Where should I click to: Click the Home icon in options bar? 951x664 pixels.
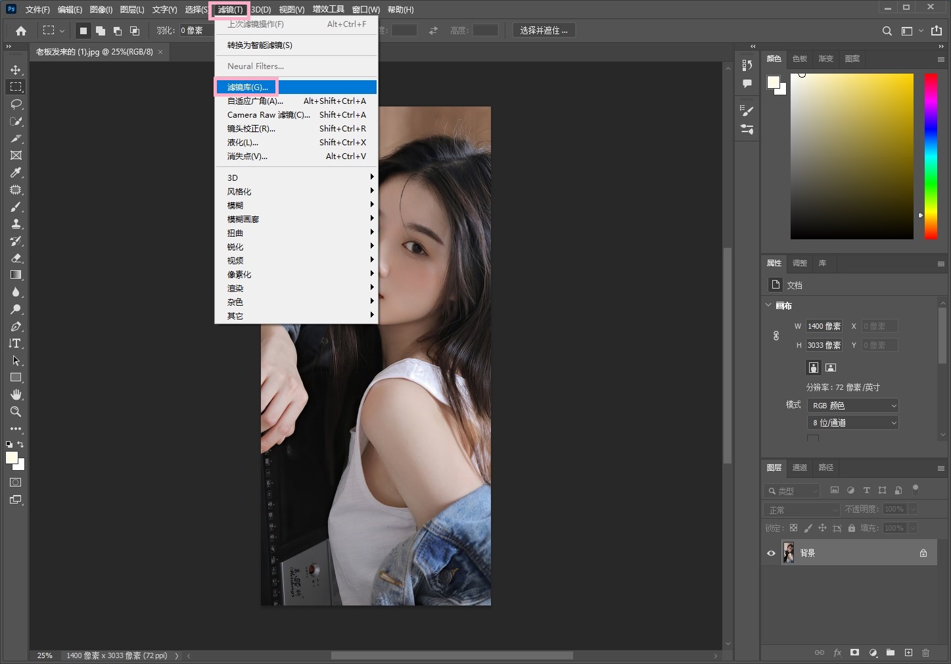(21, 30)
